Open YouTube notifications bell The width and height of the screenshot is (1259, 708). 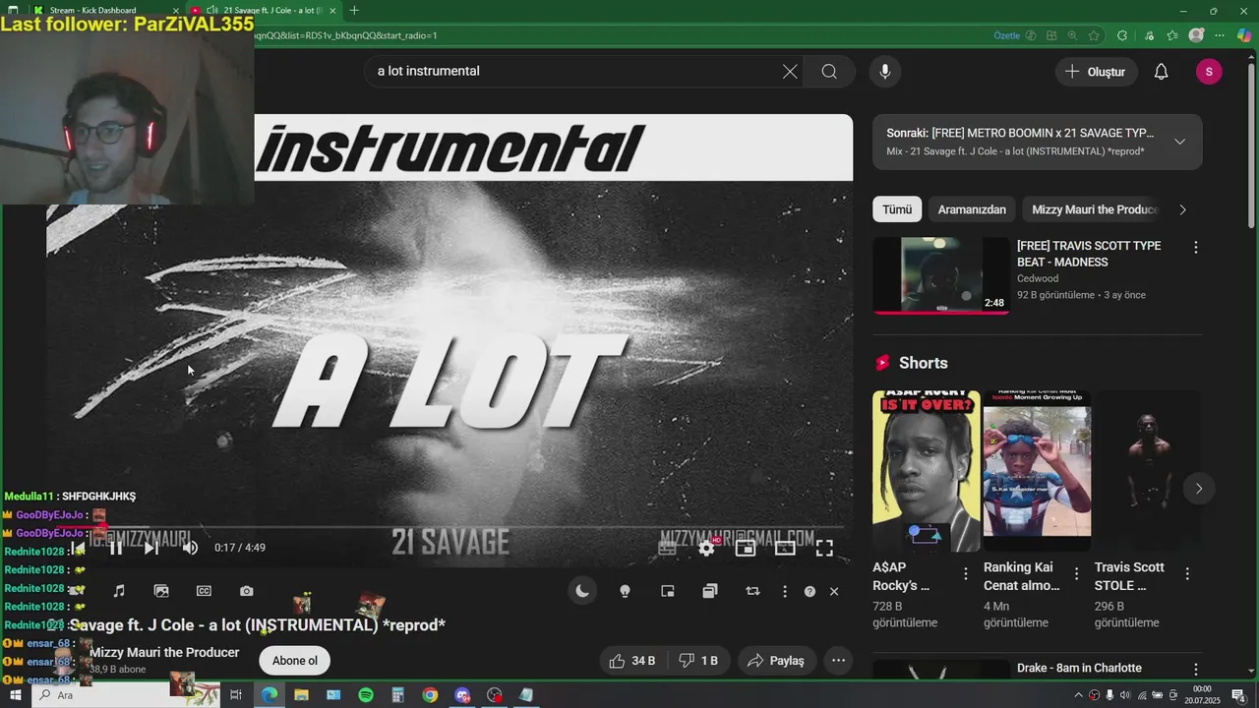1162,72
